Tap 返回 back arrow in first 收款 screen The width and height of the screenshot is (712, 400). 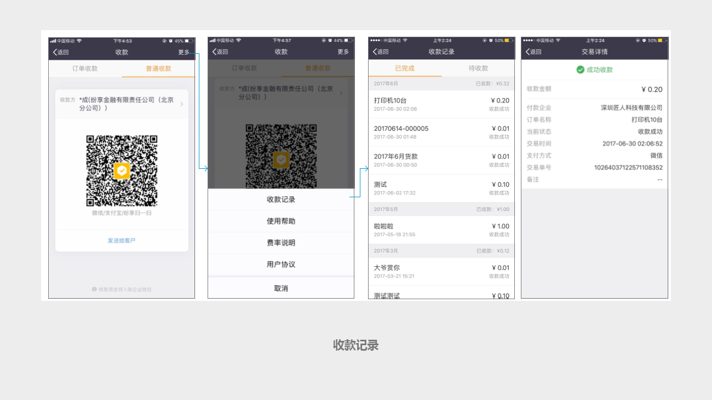pyautogui.click(x=61, y=52)
